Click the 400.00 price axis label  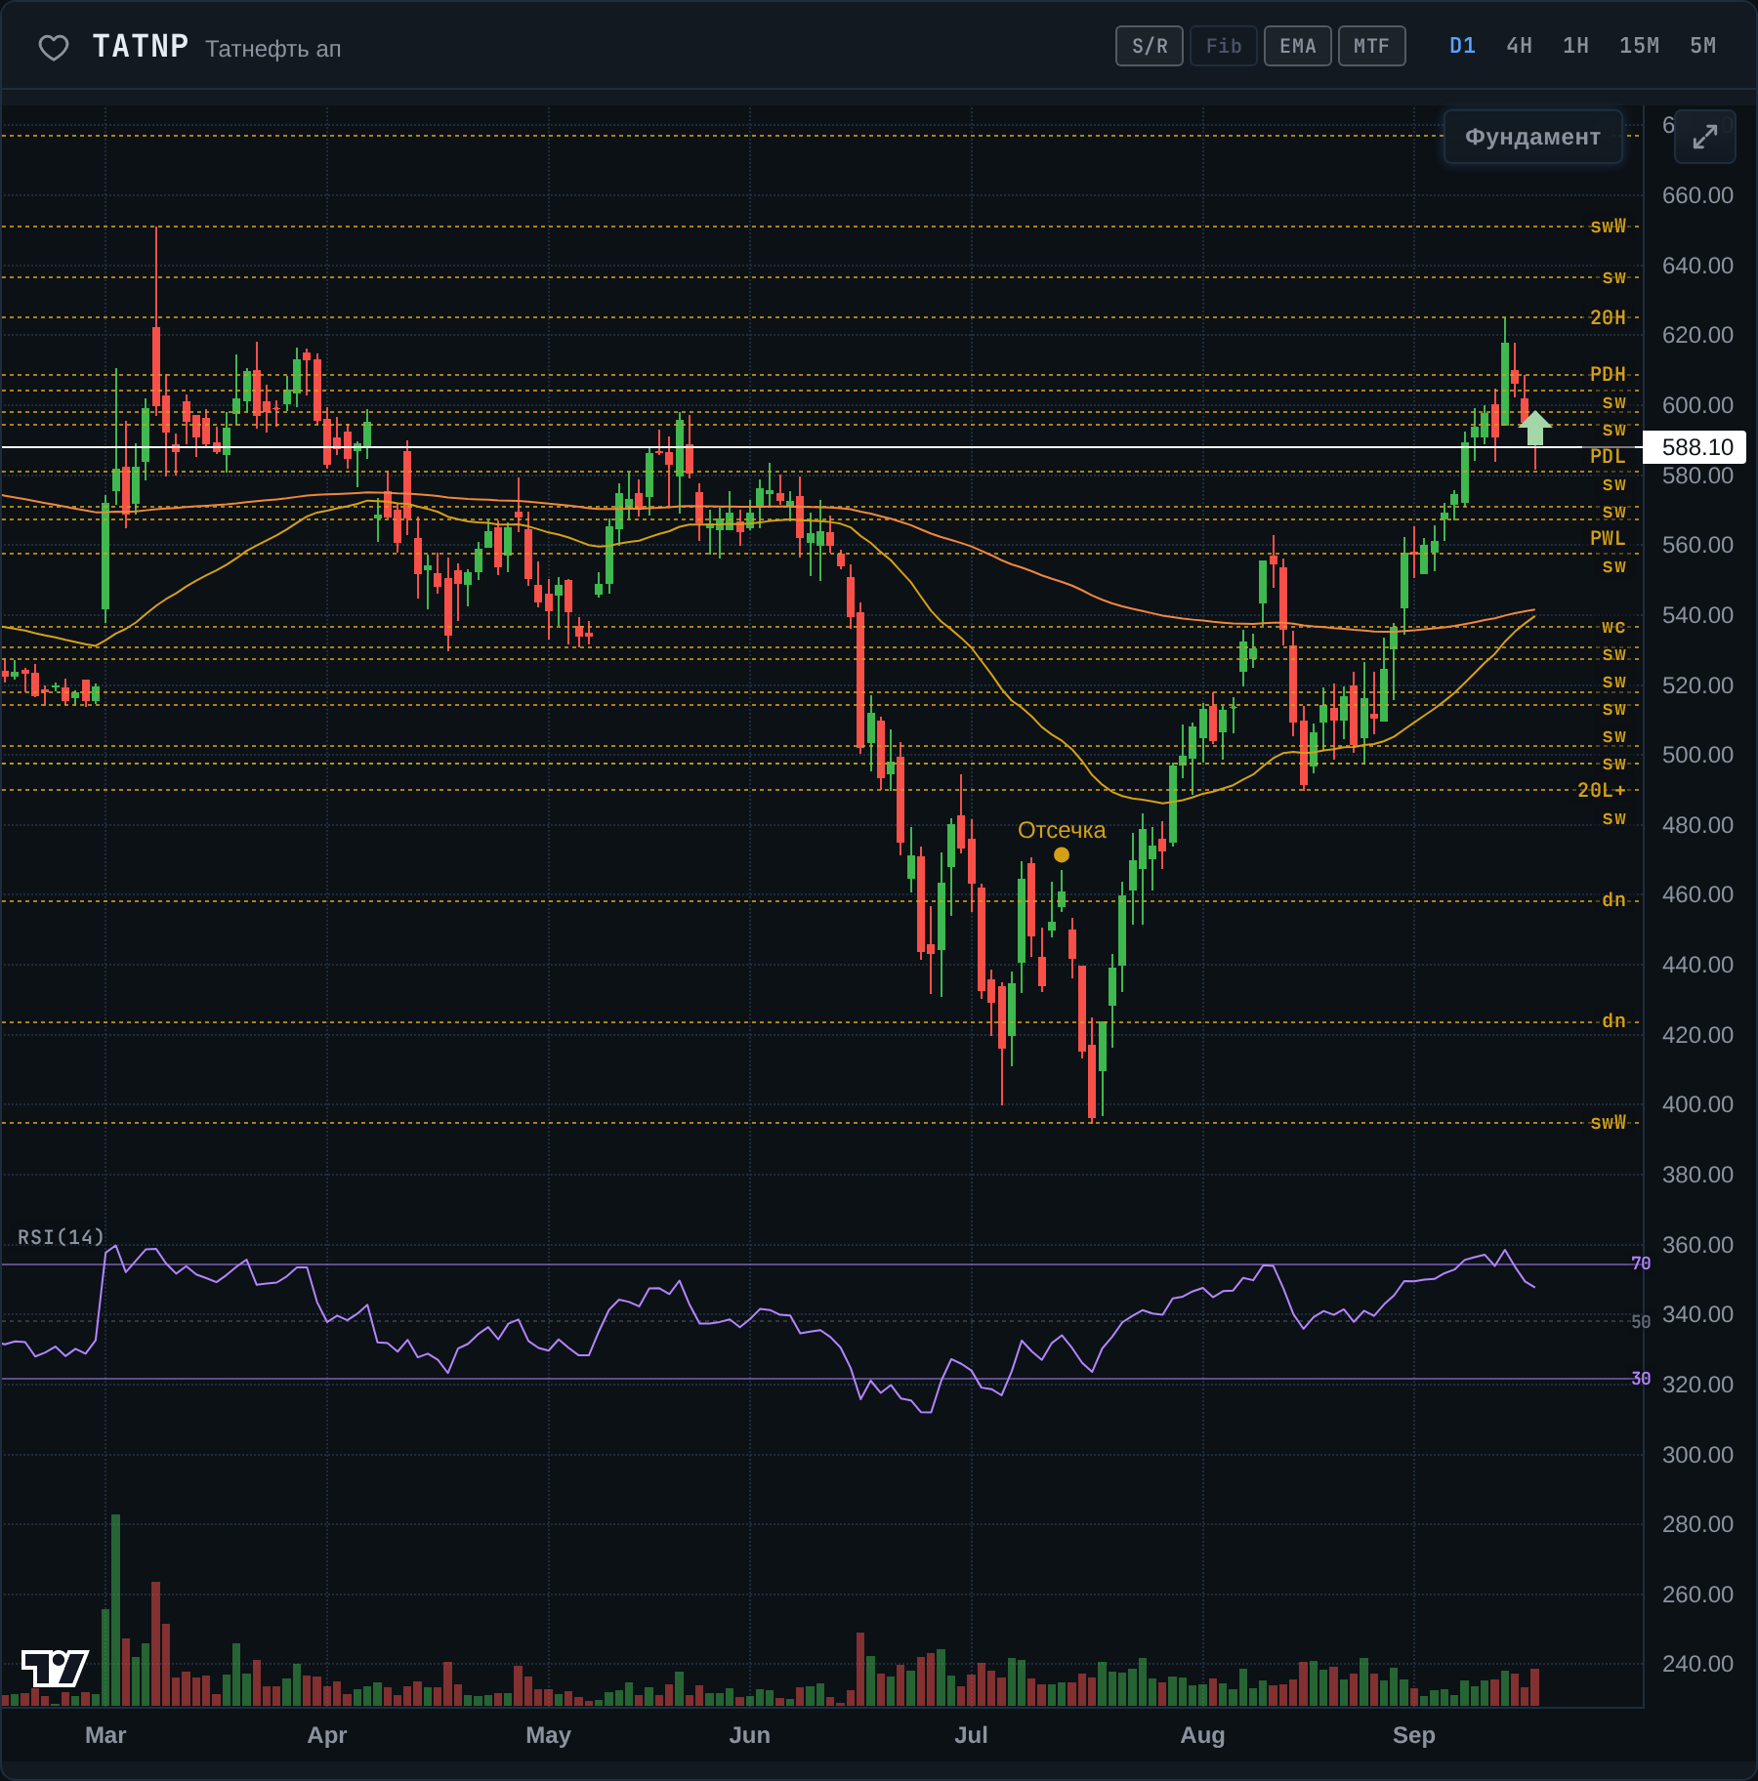pos(1697,1104)
